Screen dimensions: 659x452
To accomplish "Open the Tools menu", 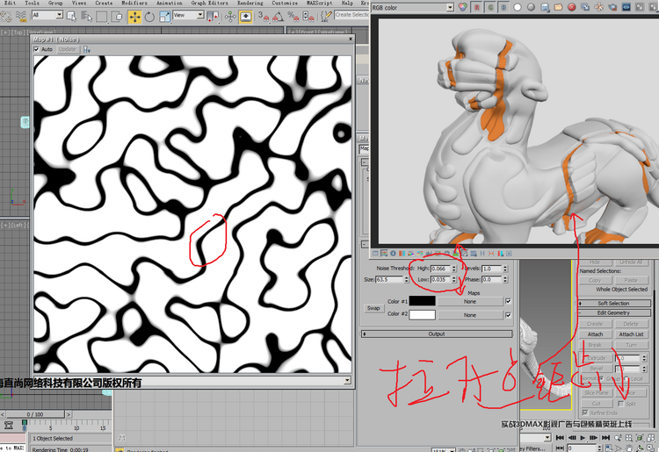I will coord(32,3).
